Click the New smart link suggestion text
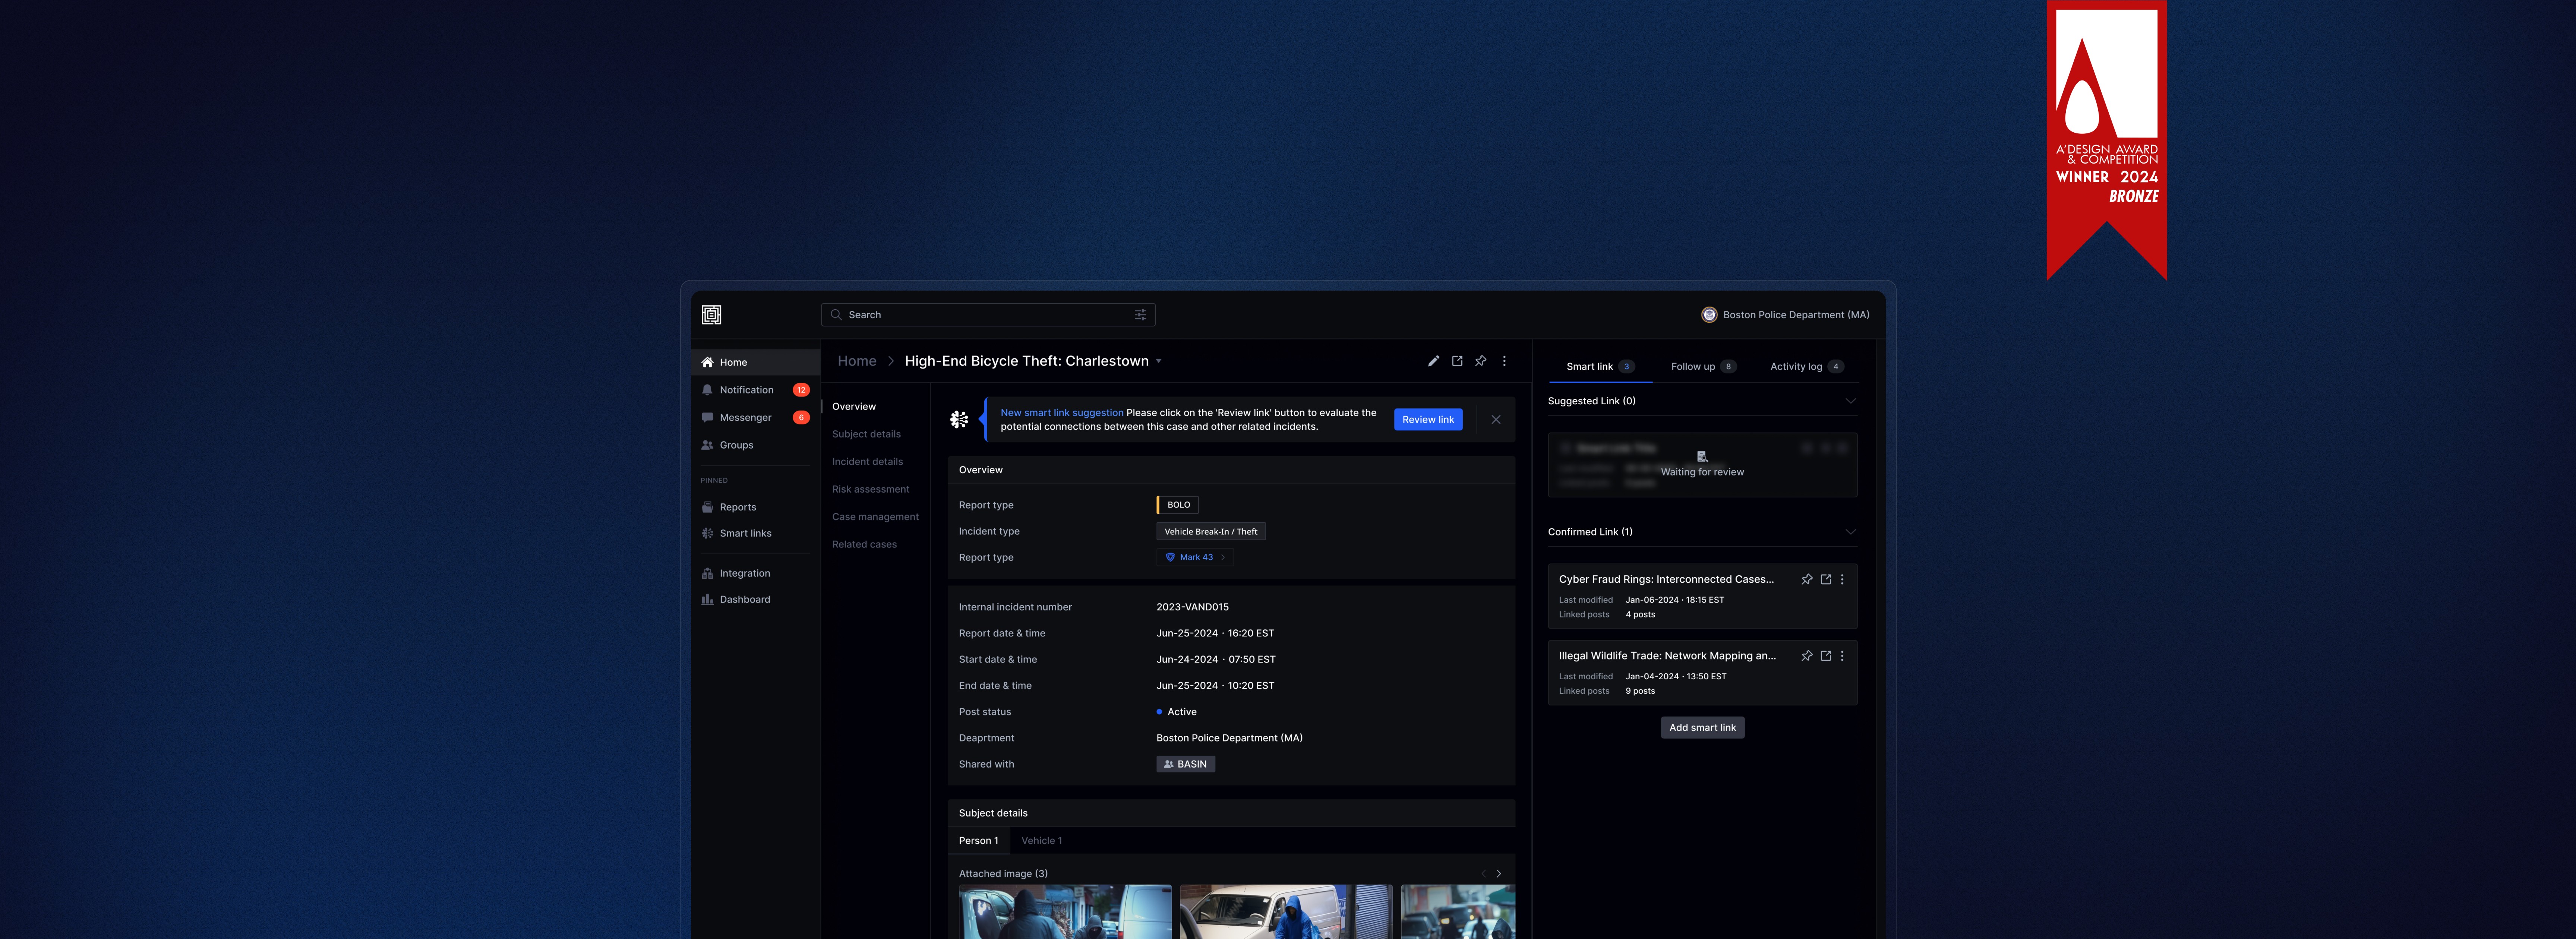The width and height of the screenshot is (2576, 939). coord(1062,413)
